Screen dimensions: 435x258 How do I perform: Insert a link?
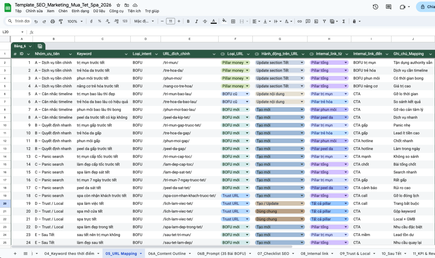(300, 21)
